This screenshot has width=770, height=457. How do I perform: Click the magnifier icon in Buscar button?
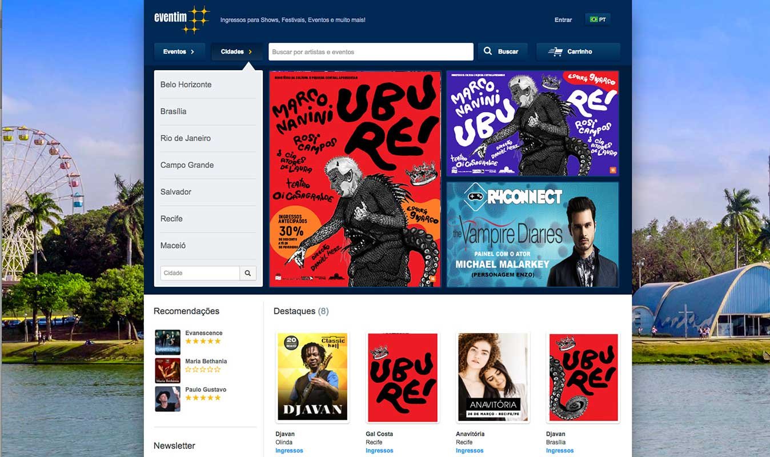click(x=488, y=51)
